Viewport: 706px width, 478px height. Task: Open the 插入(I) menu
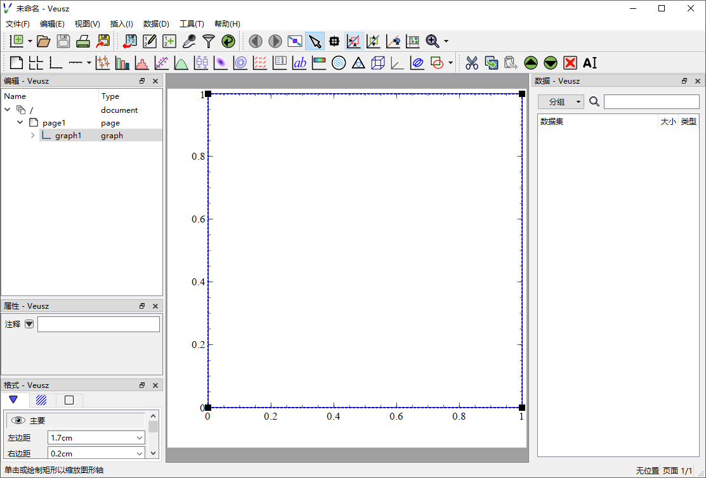click(x=122, y=24)
